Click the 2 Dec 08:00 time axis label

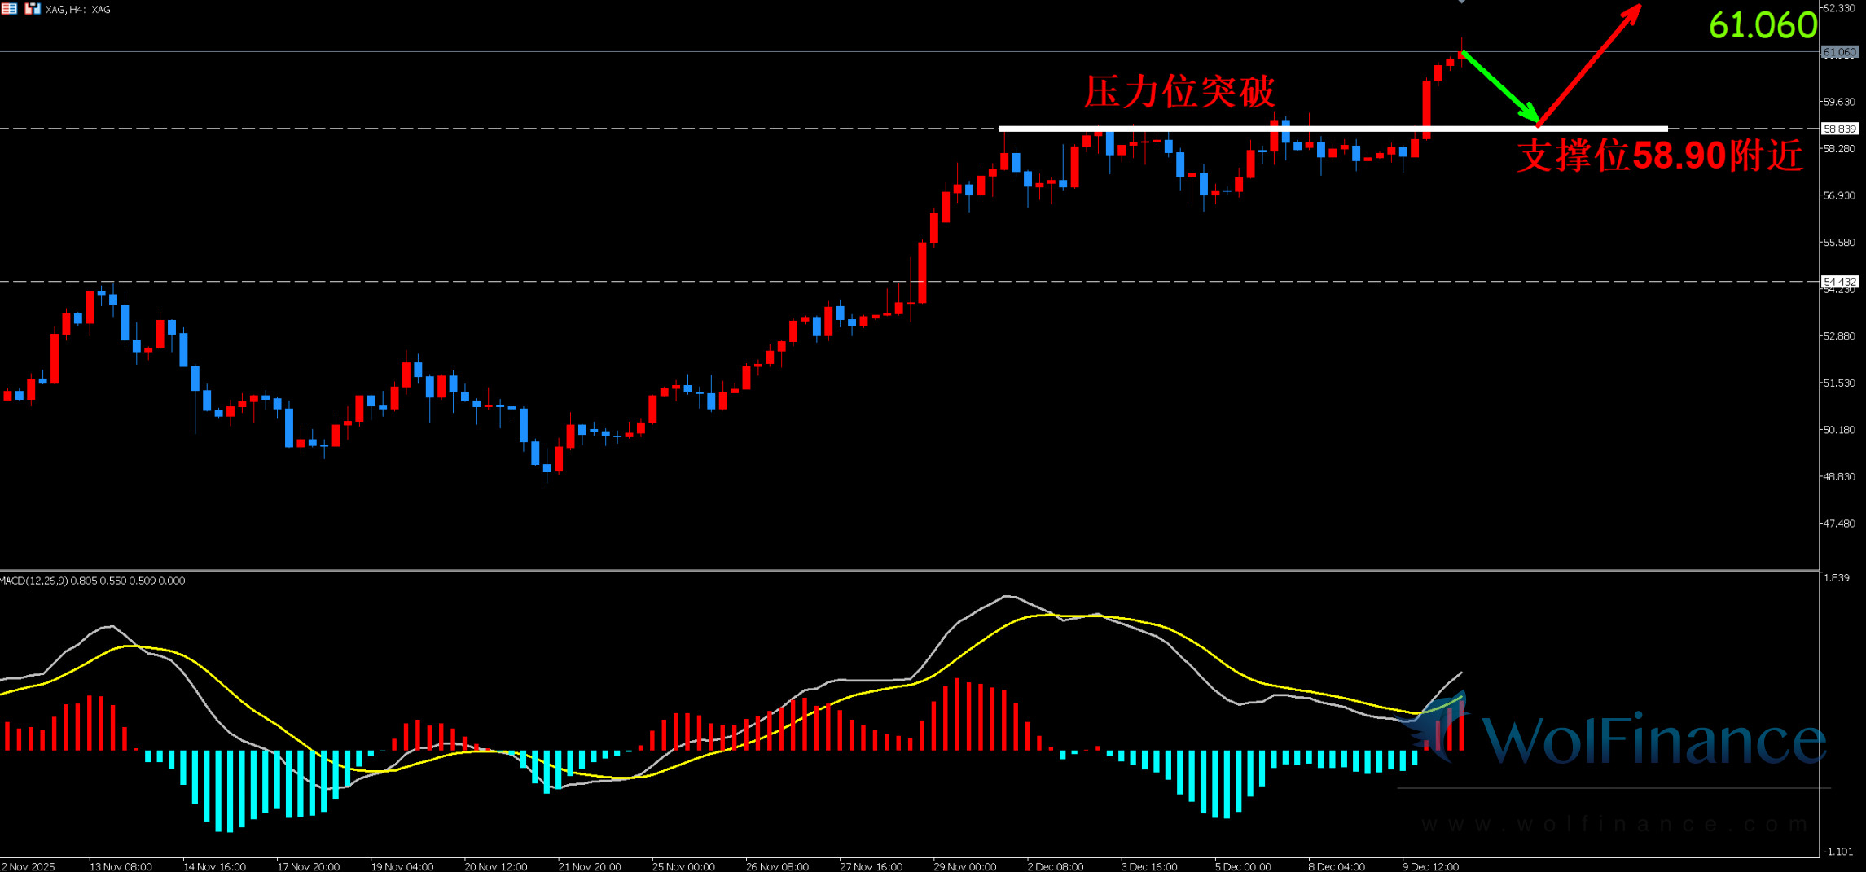[x=1056, y=866]
